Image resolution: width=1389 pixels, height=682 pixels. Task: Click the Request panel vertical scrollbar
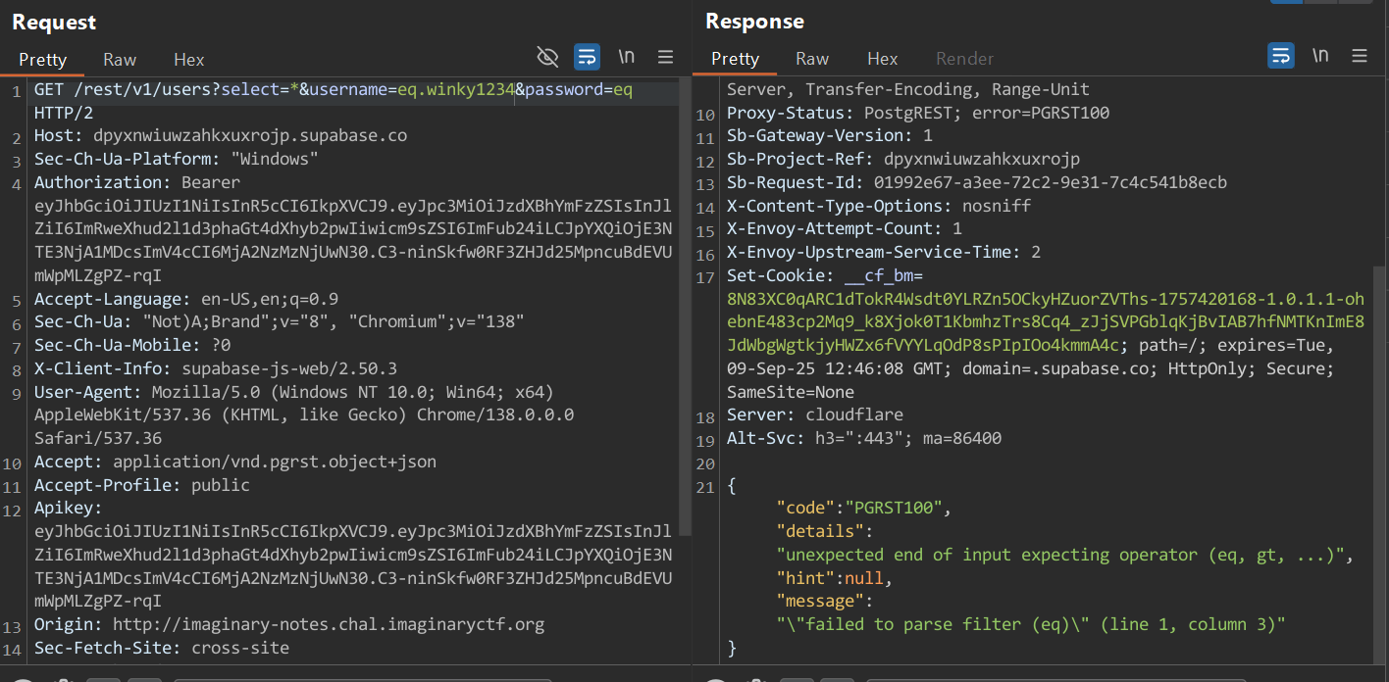pyautogui.click(x=686, y=304)
